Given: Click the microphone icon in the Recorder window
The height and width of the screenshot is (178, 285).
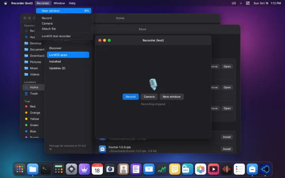Looking at the screenshot, I should [153, 84].
